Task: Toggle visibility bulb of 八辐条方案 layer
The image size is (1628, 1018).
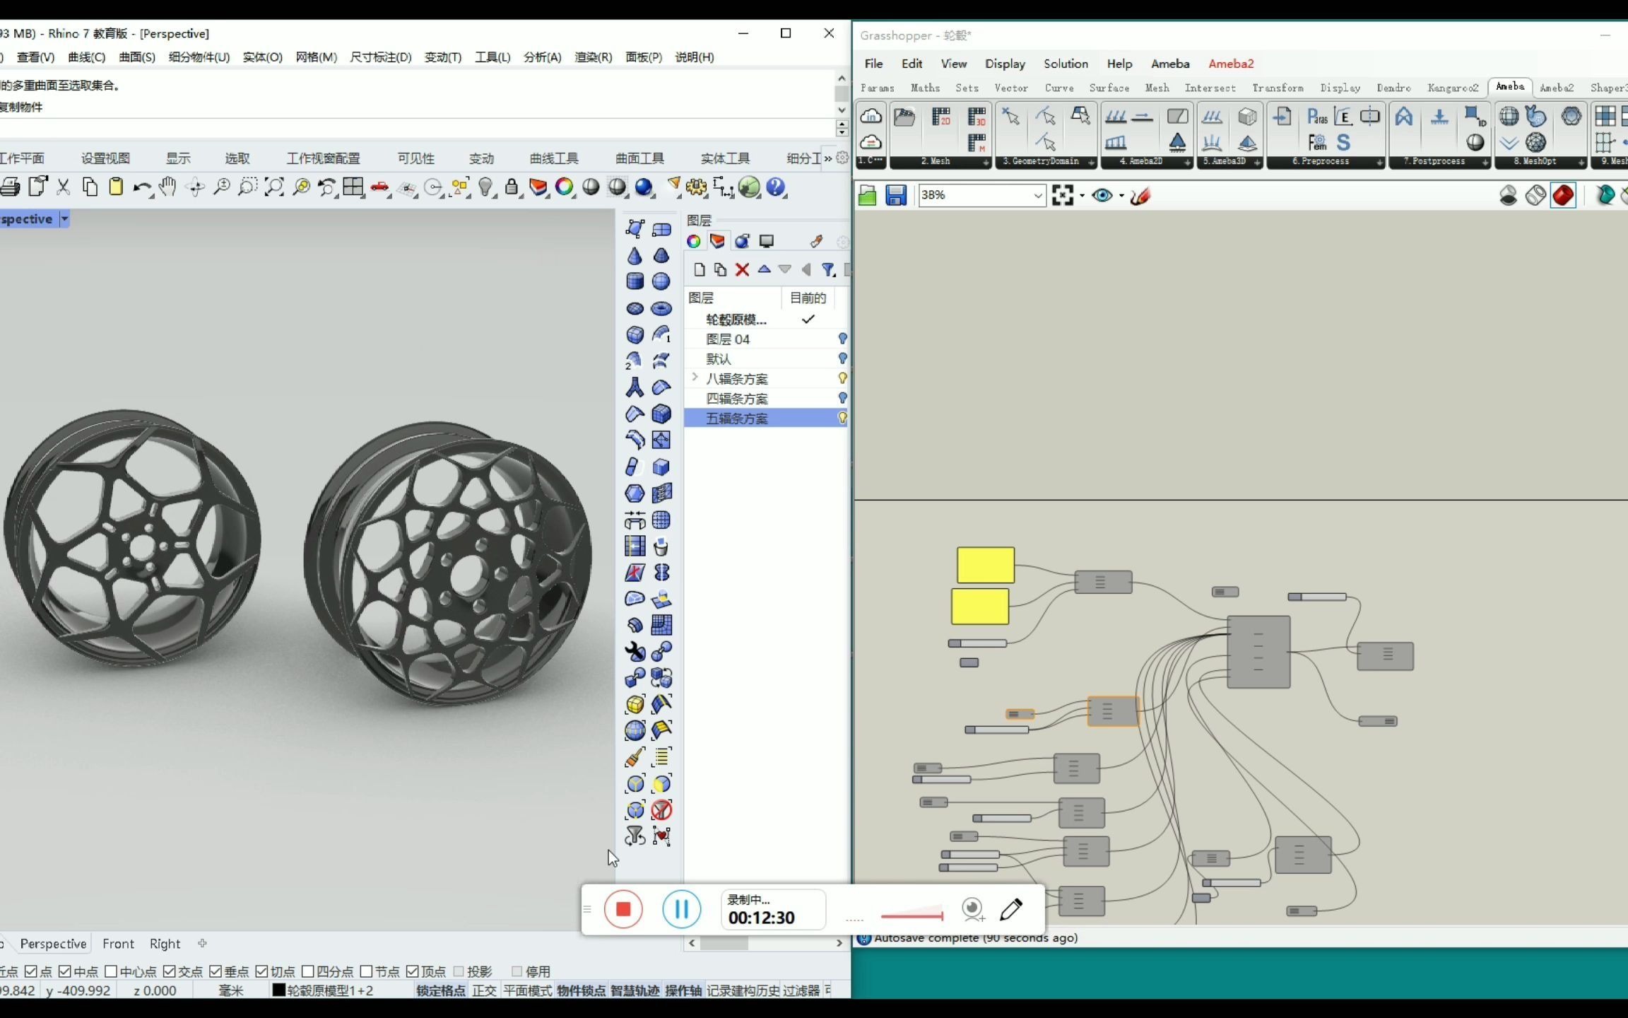Action: coord(842,378)
